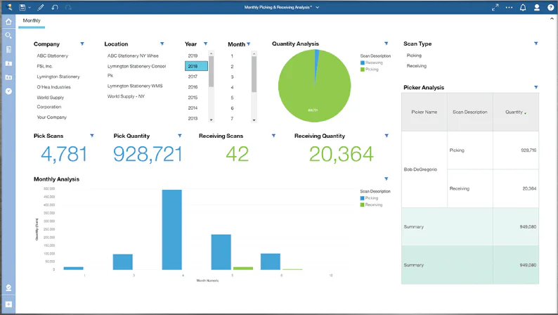Click the Picker Analysis filter icon
This screenshot has height=315, width=558.
(x=536, y=87)
